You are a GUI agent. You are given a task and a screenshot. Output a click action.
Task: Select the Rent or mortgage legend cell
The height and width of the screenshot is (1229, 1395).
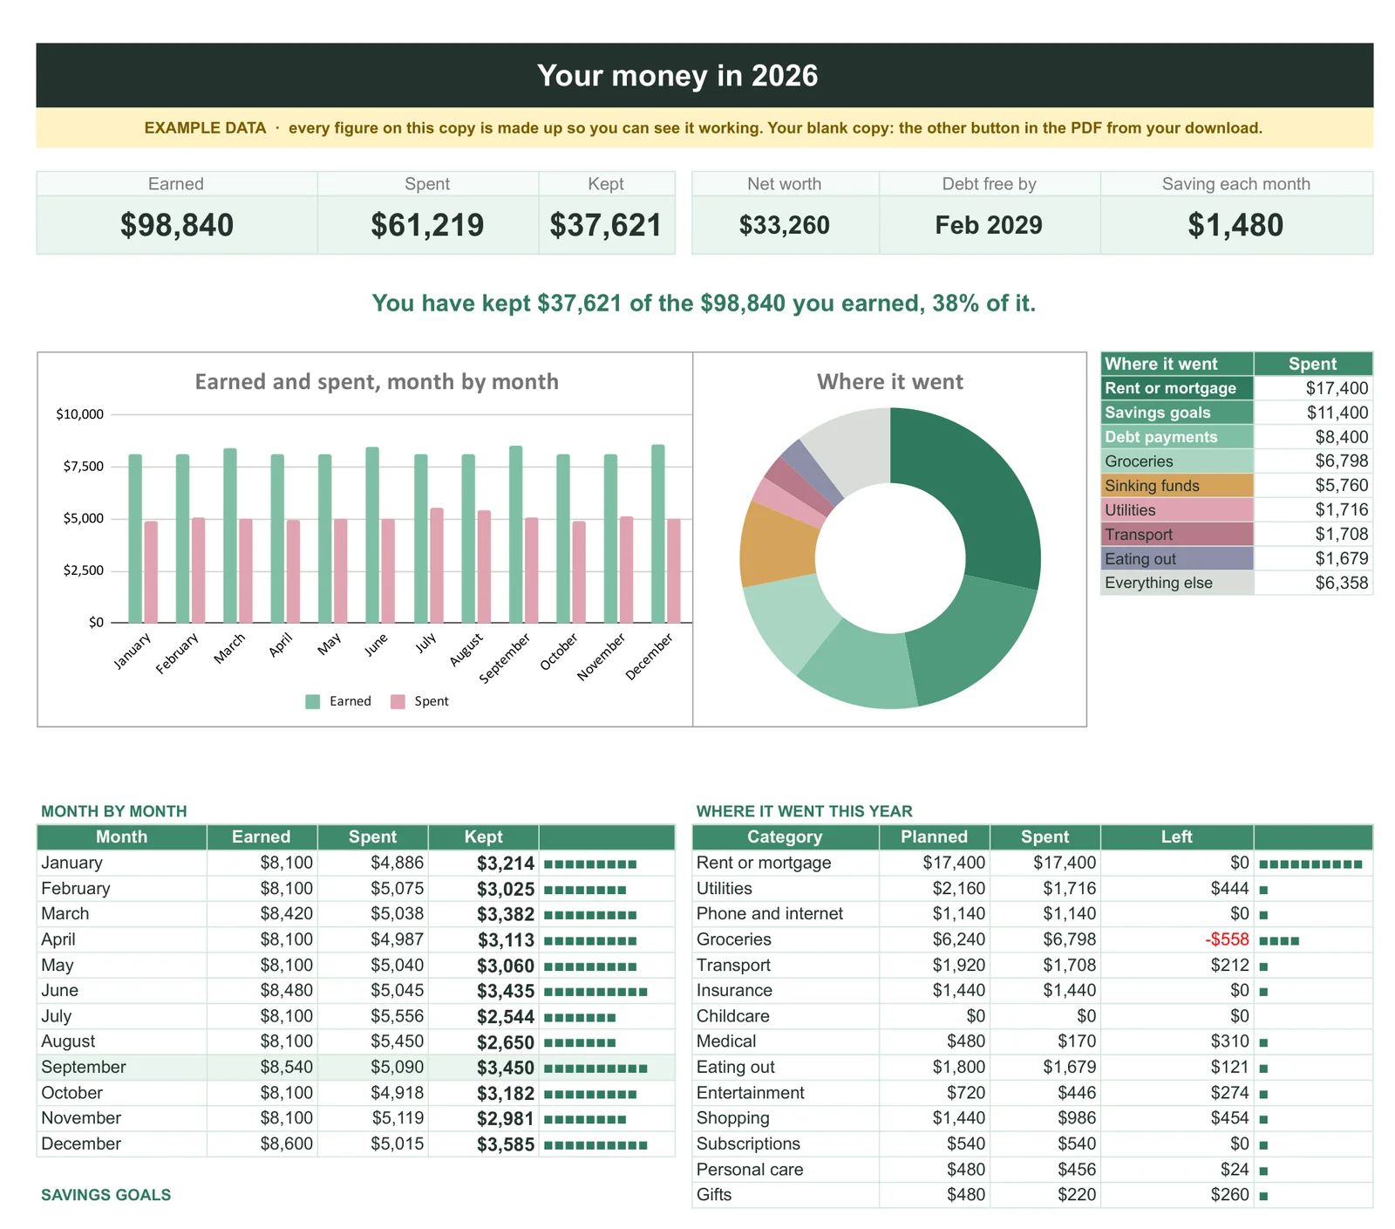(1177, 388)
